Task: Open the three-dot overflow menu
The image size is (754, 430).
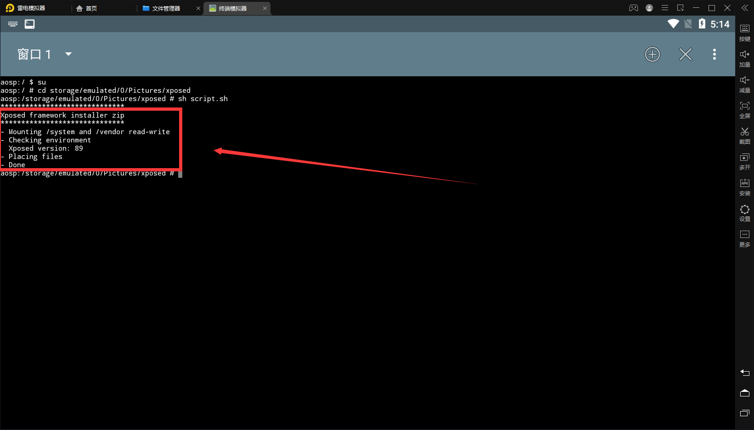Action: [714, 54]
